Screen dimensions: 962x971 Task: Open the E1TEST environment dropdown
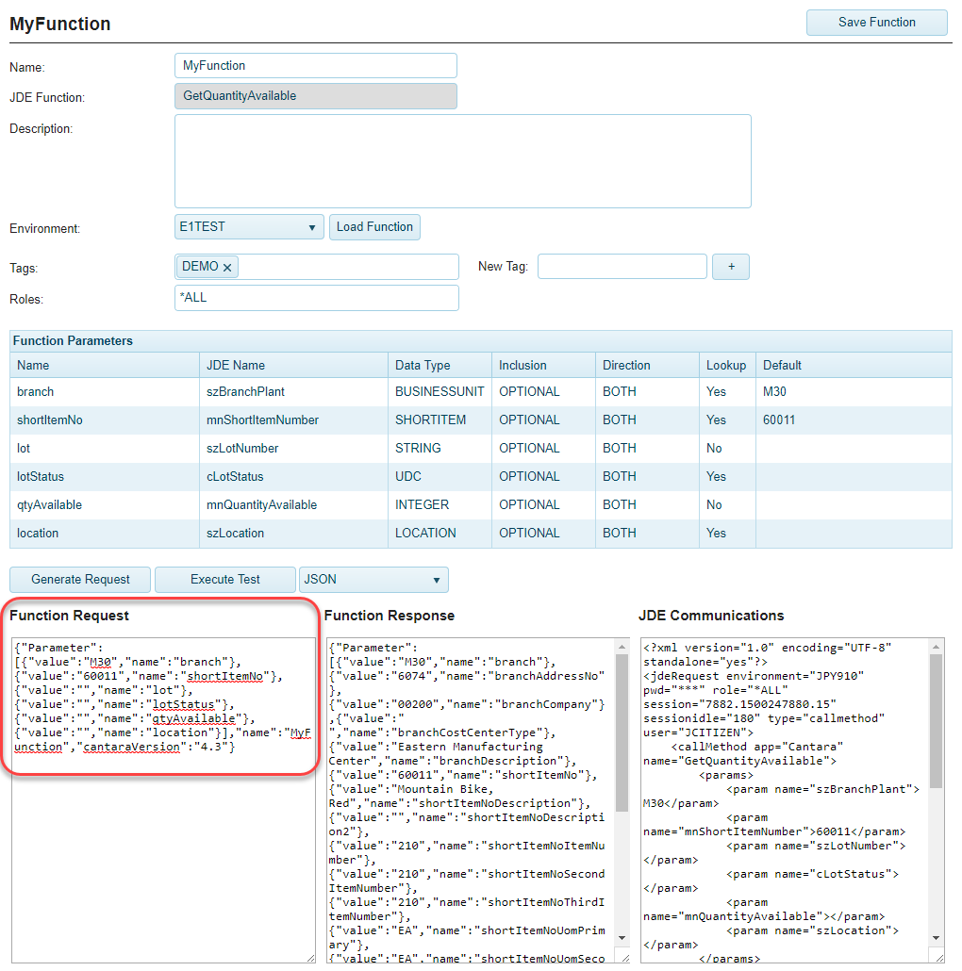(249, 227)
